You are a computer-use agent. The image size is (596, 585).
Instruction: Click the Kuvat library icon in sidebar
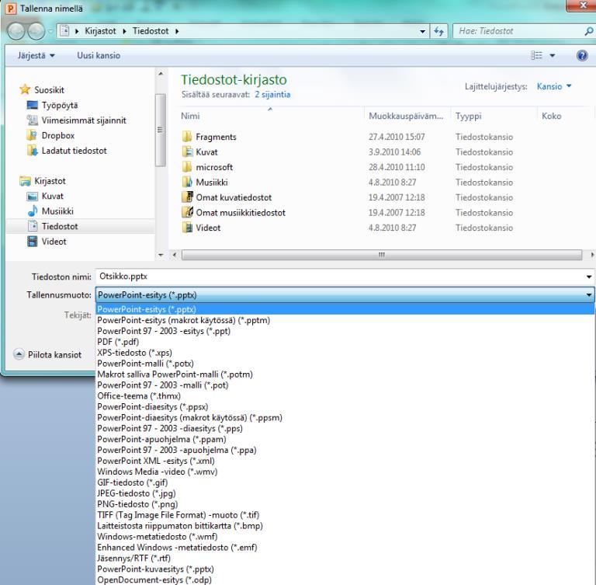[x=33, y=196]
